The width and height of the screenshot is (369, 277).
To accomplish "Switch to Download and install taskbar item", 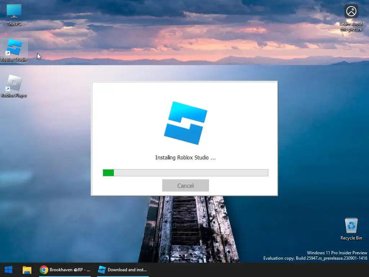I will [x=123, y=270].
